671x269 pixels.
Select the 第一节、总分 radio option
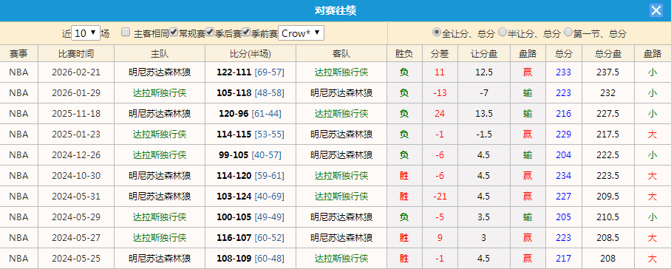568,32
